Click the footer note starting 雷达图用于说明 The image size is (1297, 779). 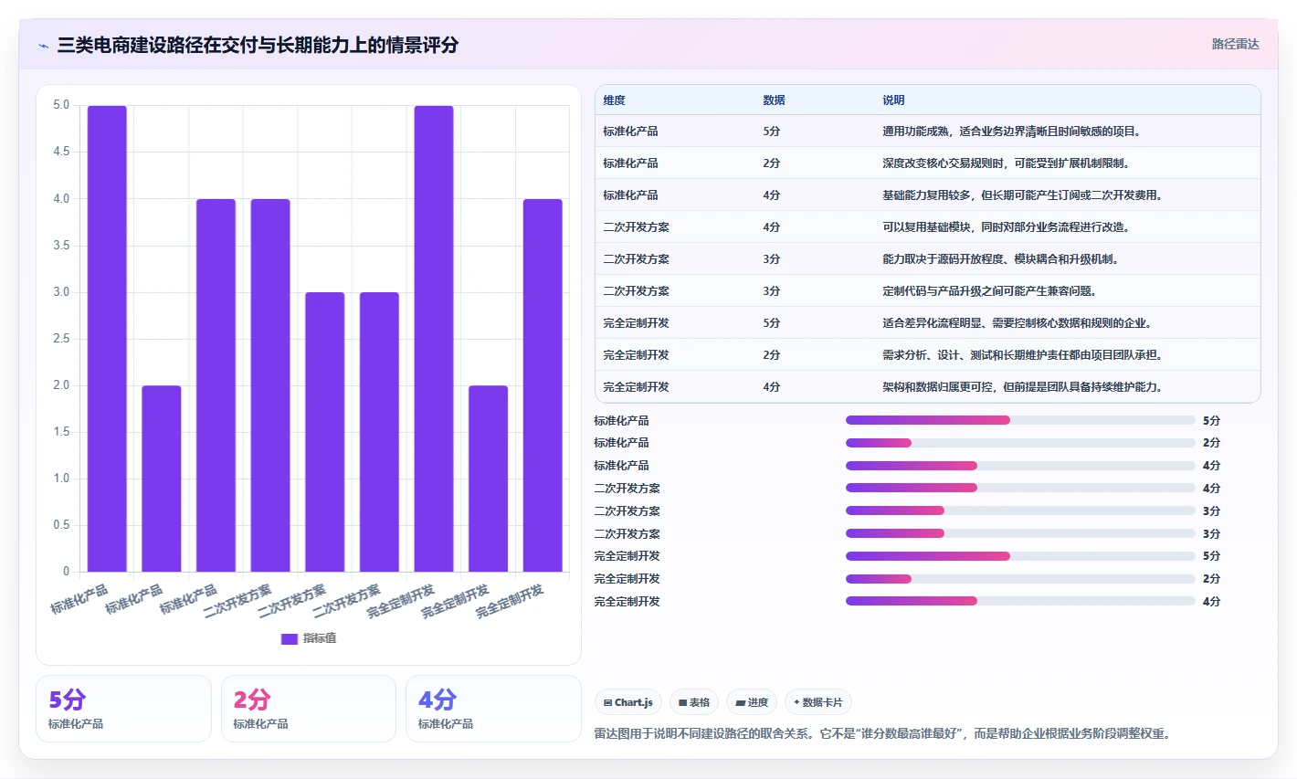pos(882,733)
